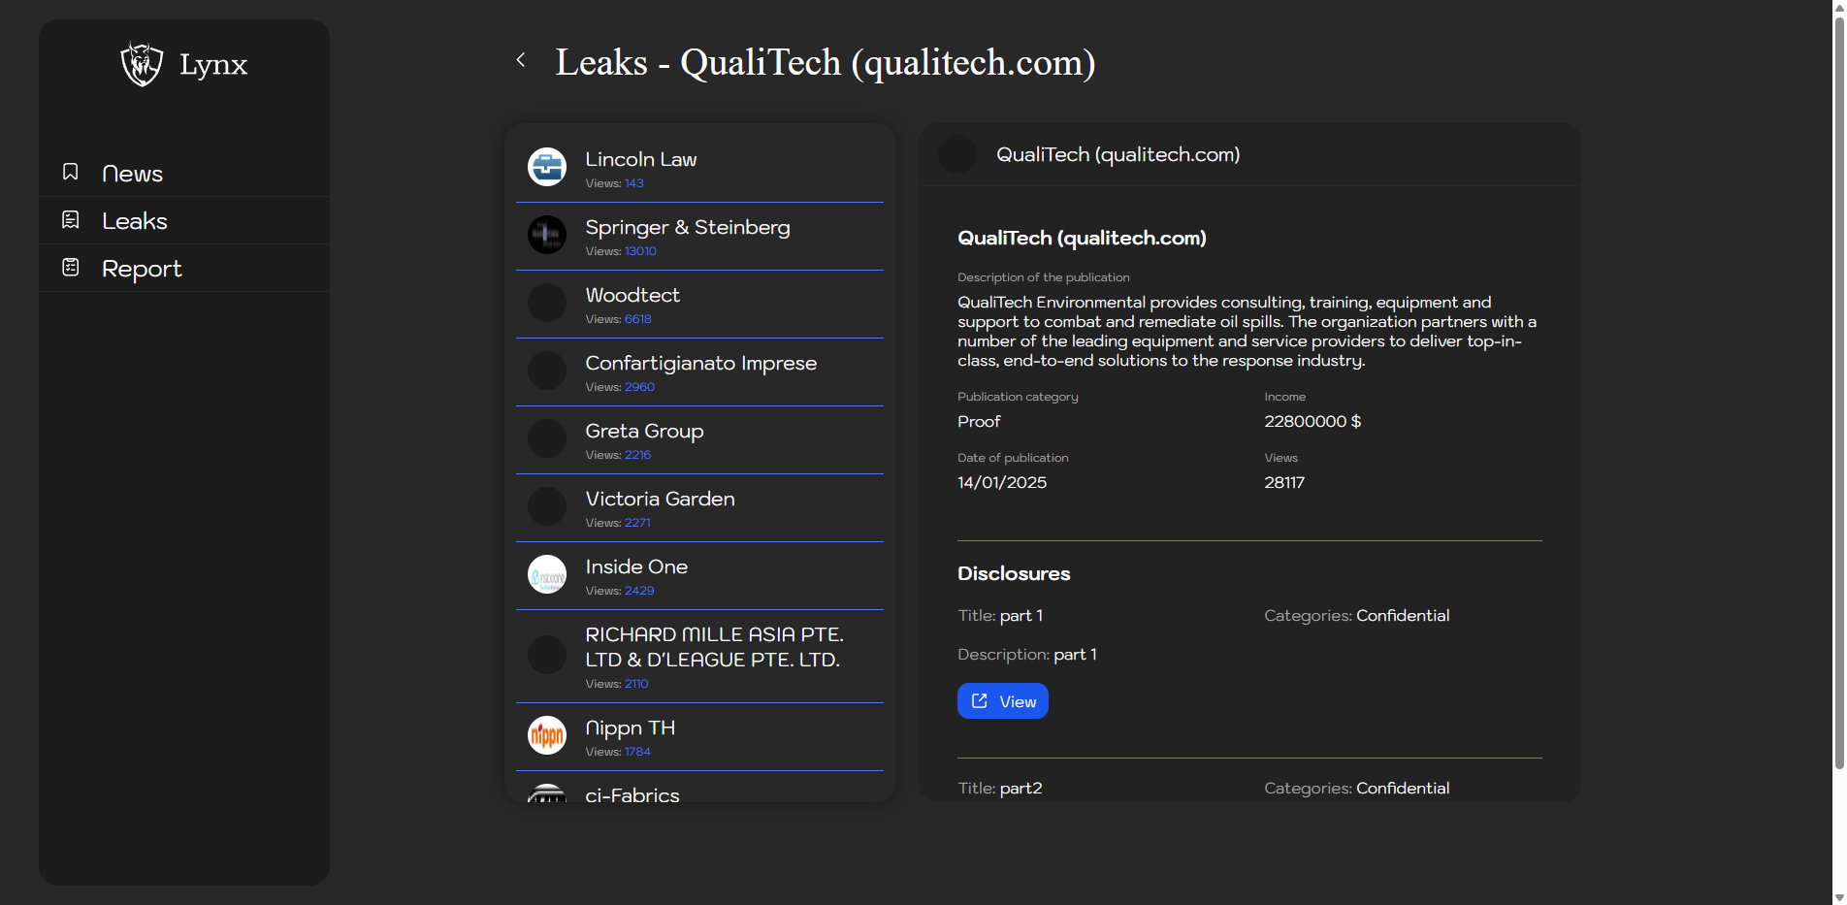Click the Inside One logo avatar
This screenshot has height=905, width=1847.
[547, 574]
